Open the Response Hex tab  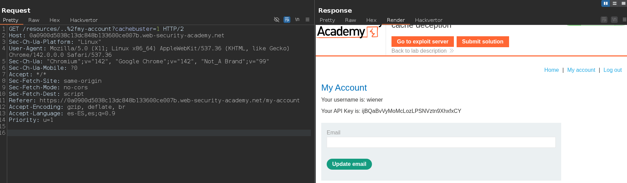point(371,20)
